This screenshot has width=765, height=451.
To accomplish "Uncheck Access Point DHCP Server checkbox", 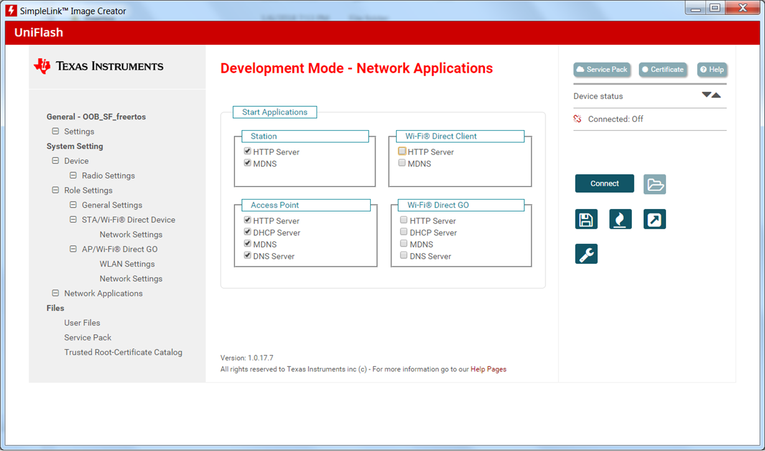I will 248,232.
